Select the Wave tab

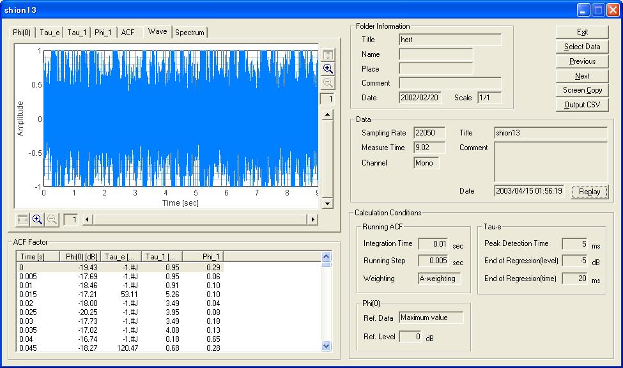(157, 31)
